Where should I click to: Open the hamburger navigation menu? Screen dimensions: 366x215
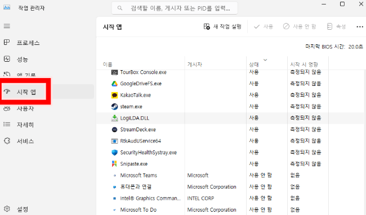(x=7, y=26)
